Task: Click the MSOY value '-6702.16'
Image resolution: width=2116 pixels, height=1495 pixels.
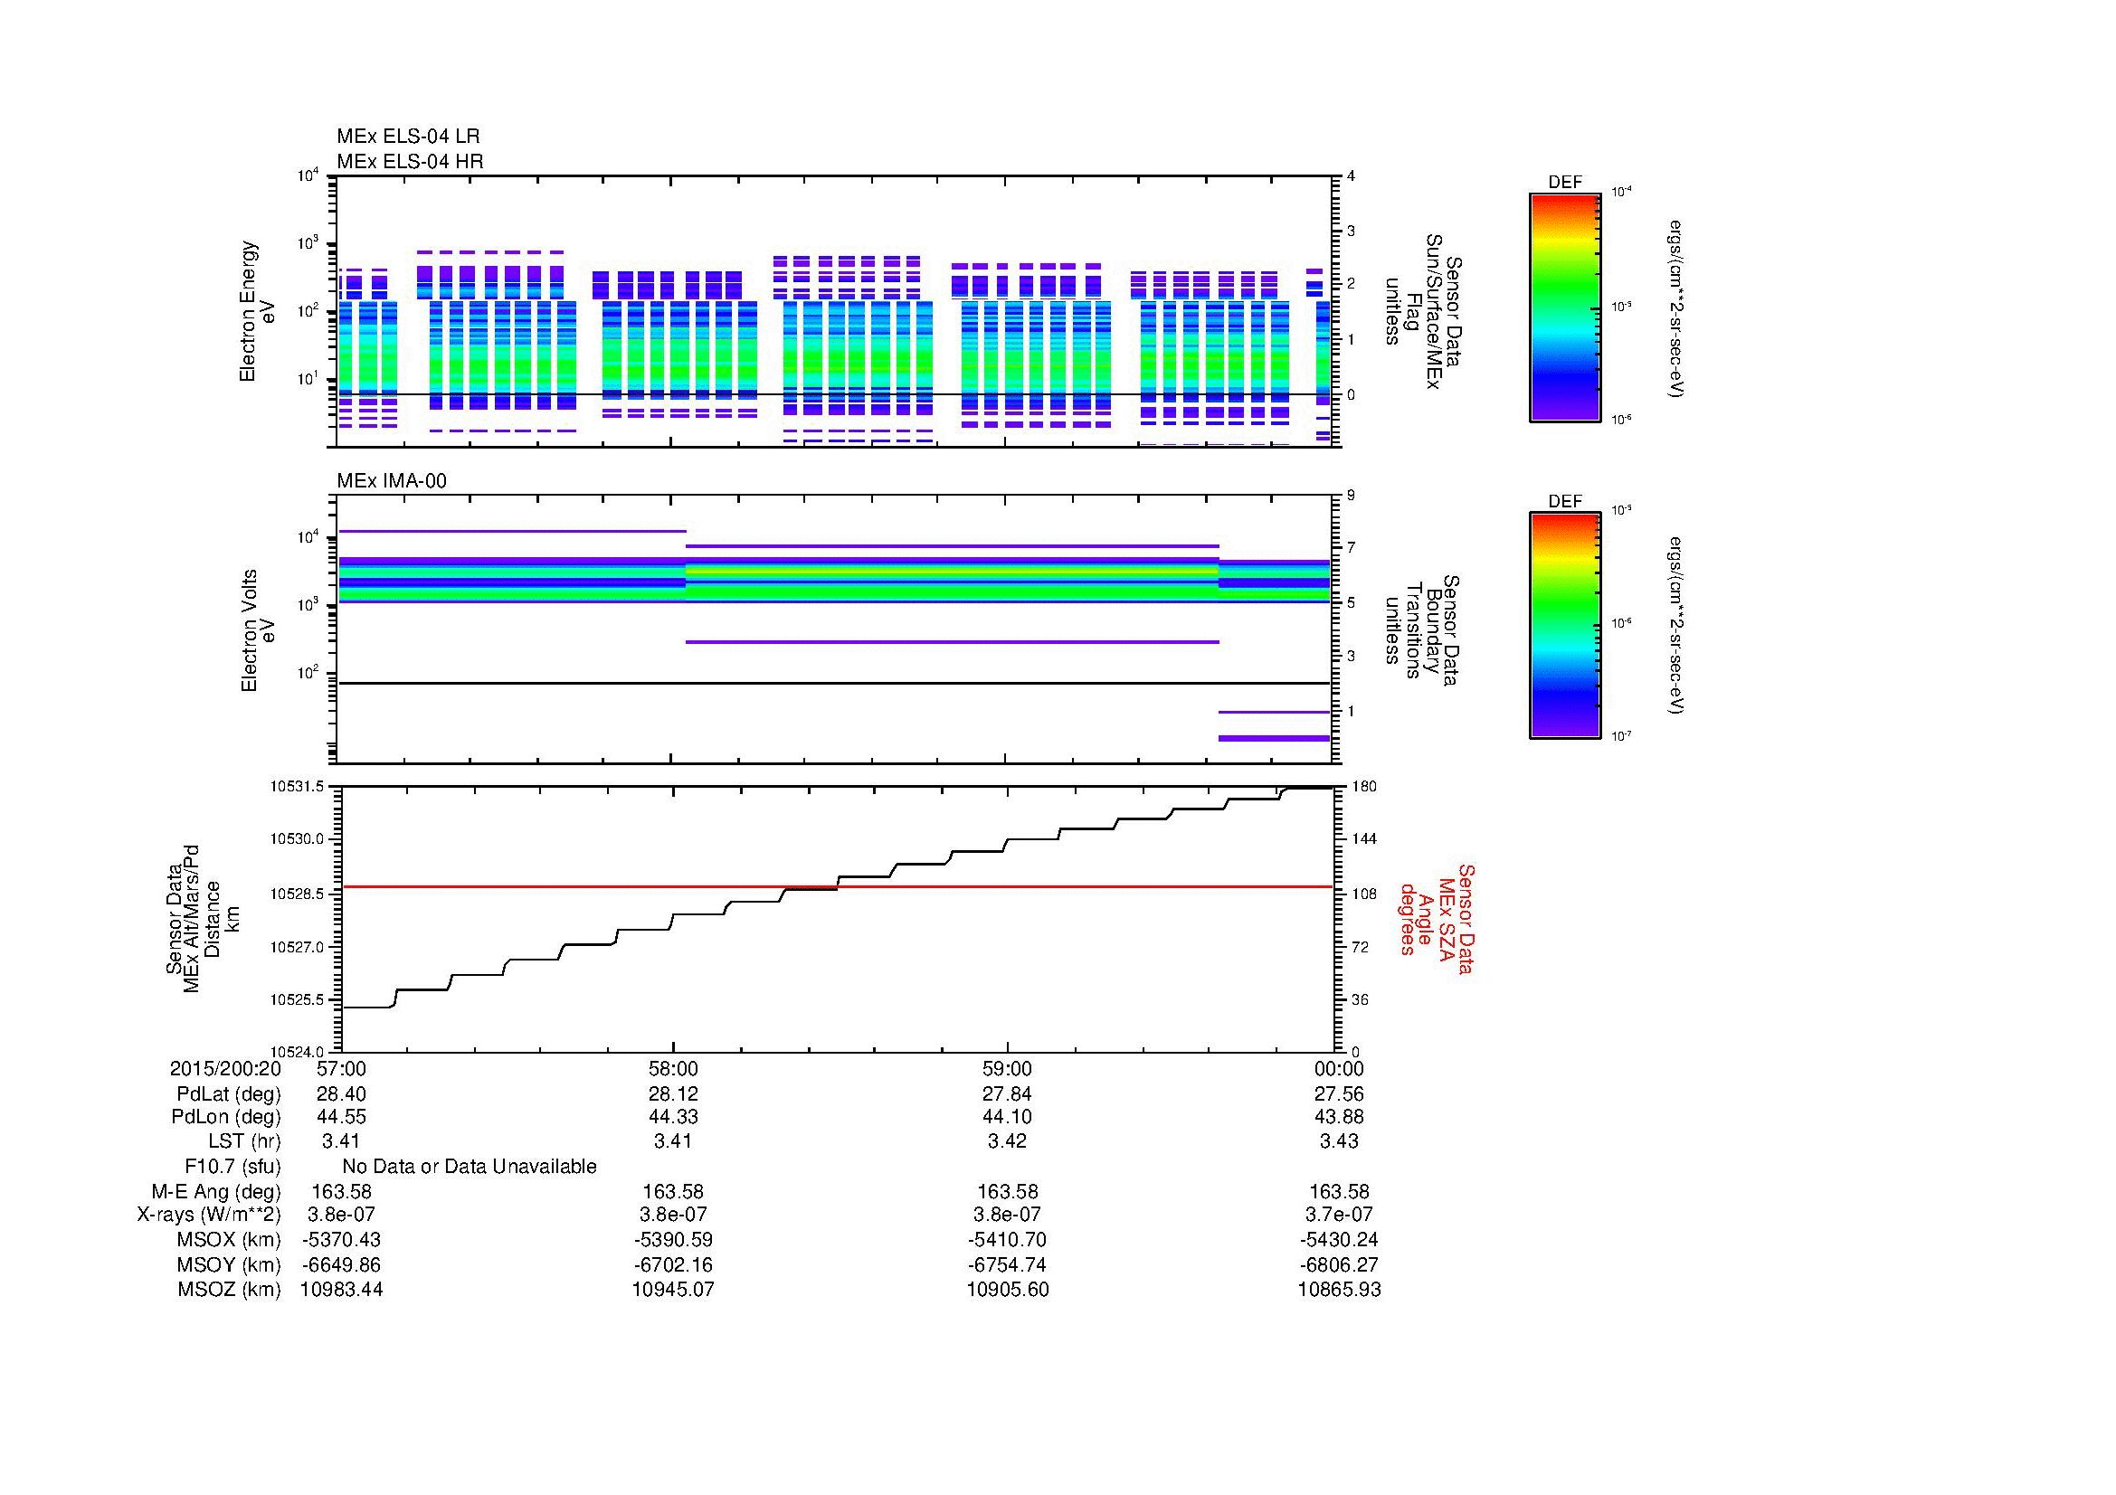Action: (674, 1264)
